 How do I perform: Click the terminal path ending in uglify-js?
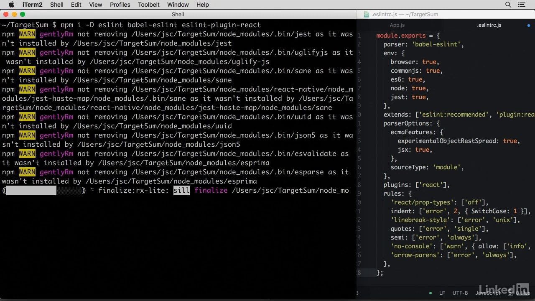(x=179, y=62)
